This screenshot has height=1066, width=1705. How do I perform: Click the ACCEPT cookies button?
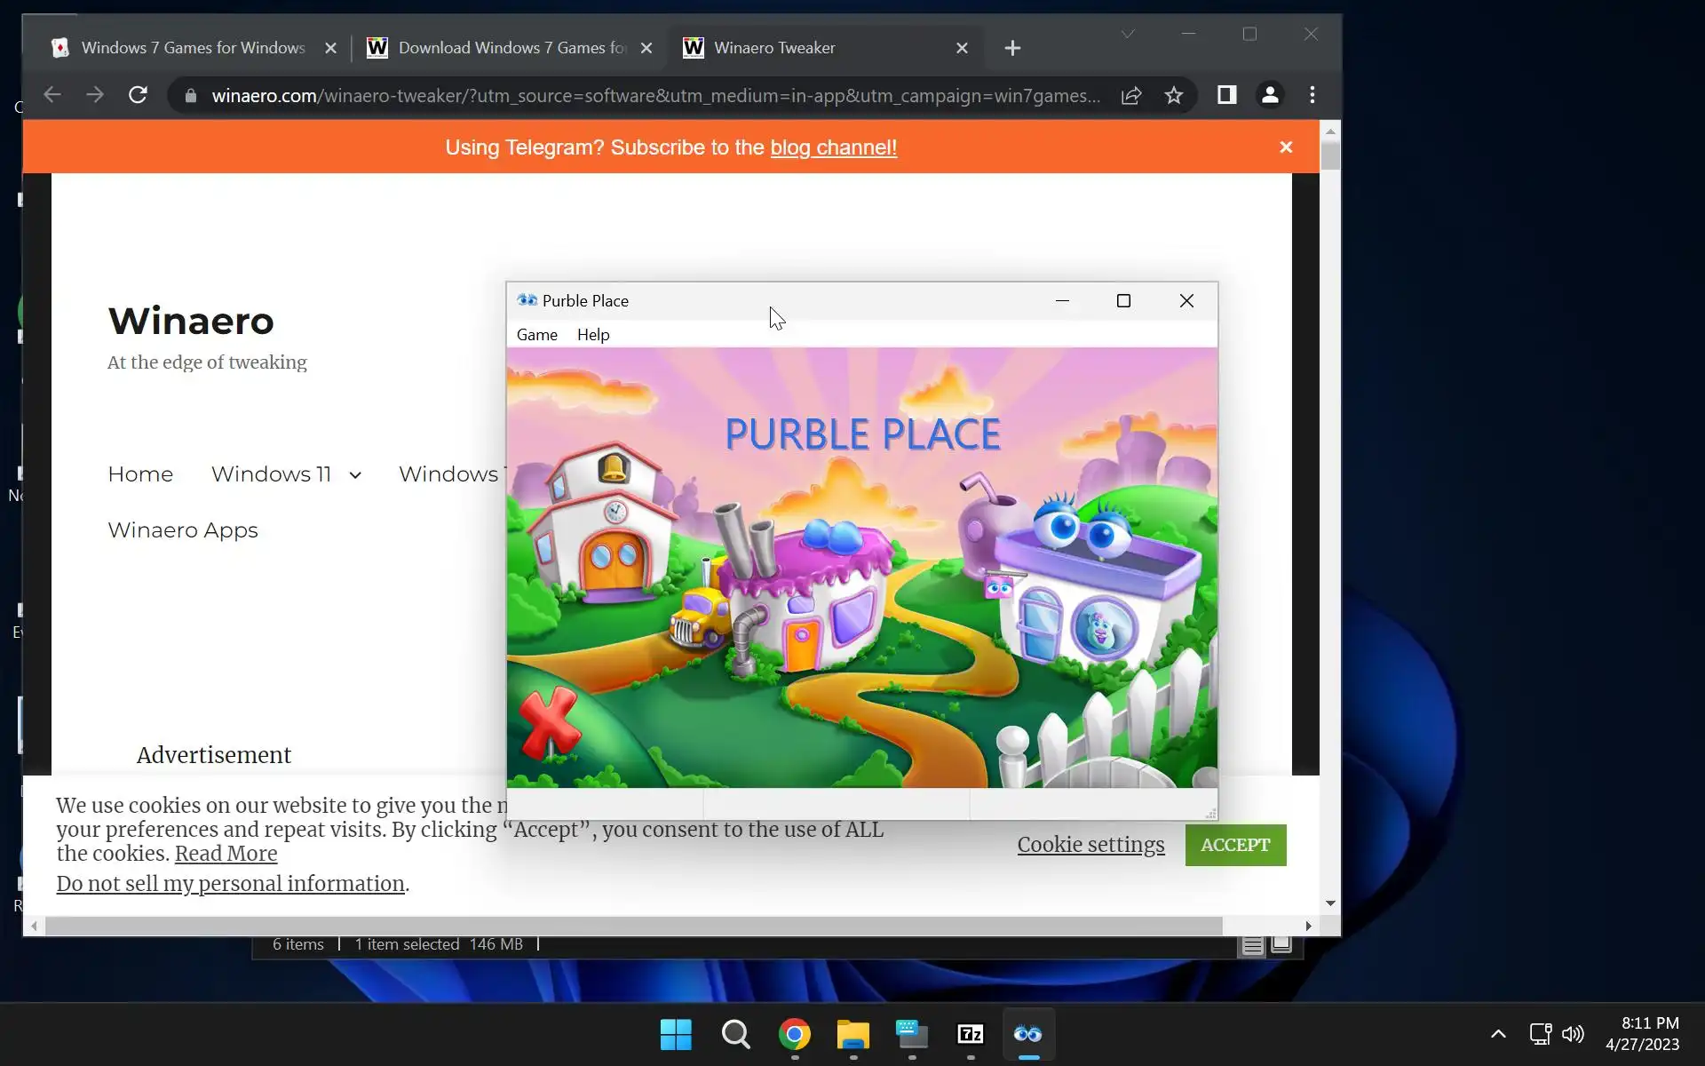click(x=1234, y=845)
